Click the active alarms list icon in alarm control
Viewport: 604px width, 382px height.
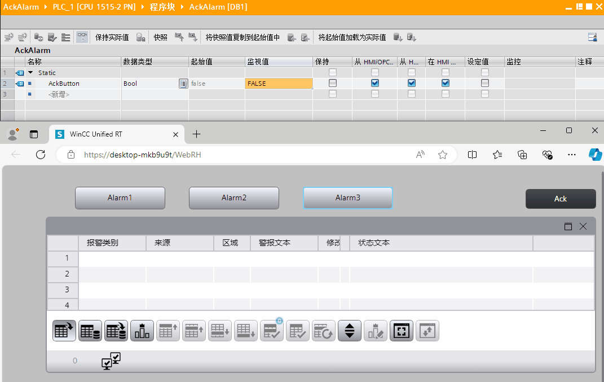[x=64, y=331]
